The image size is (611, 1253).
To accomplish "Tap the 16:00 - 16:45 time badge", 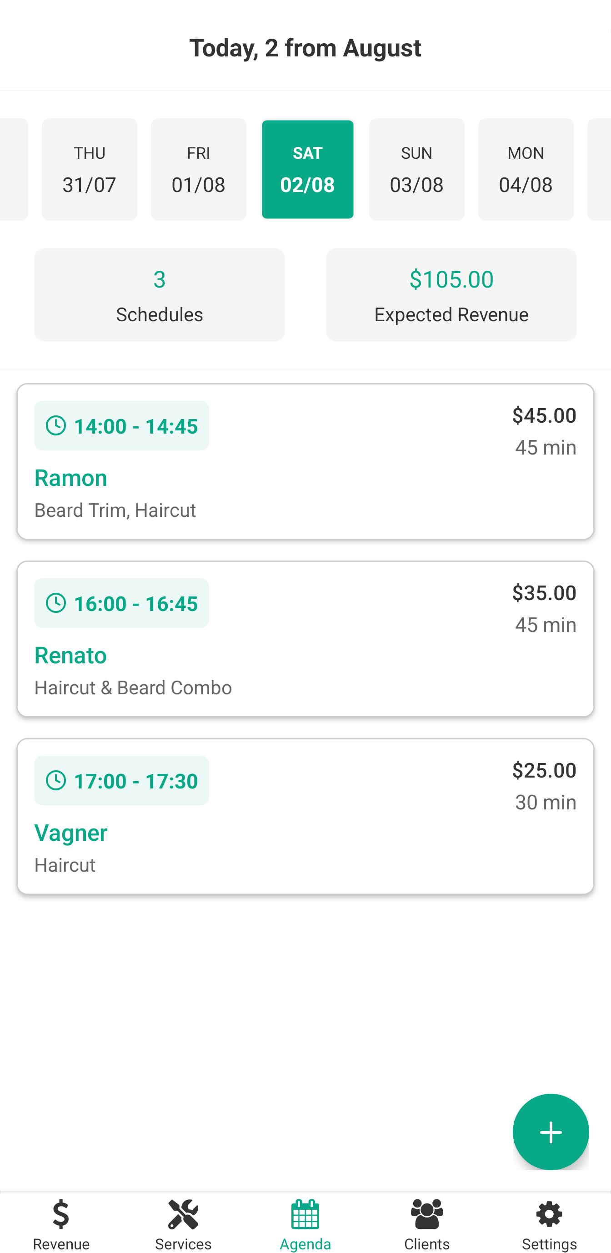I will coord(121,603).
